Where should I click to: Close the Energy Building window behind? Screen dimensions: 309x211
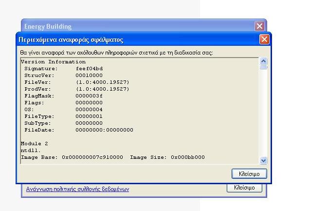[259, 26]
